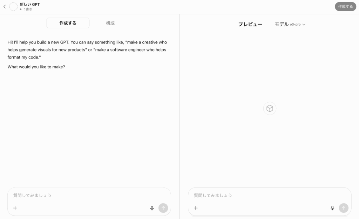Image resolution: width=359 pixels, height=219 pixels.
Task: Click the microphone icon in the create chat box
Action: (152, 208)
